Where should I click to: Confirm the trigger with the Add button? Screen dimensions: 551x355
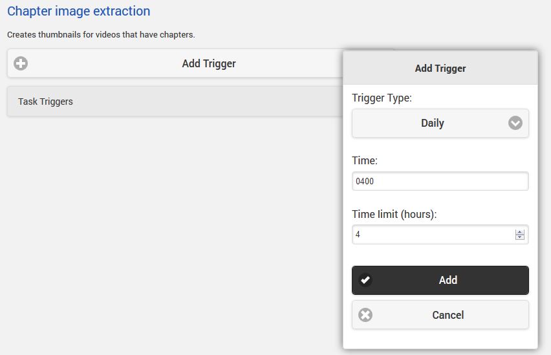point(448,280)
